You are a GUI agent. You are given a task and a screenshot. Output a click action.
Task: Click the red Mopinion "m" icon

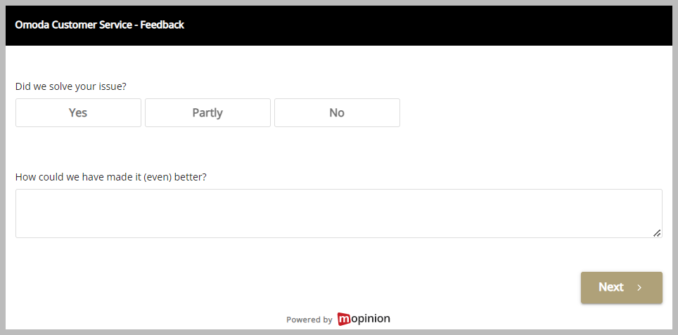(x=344, y=319)
